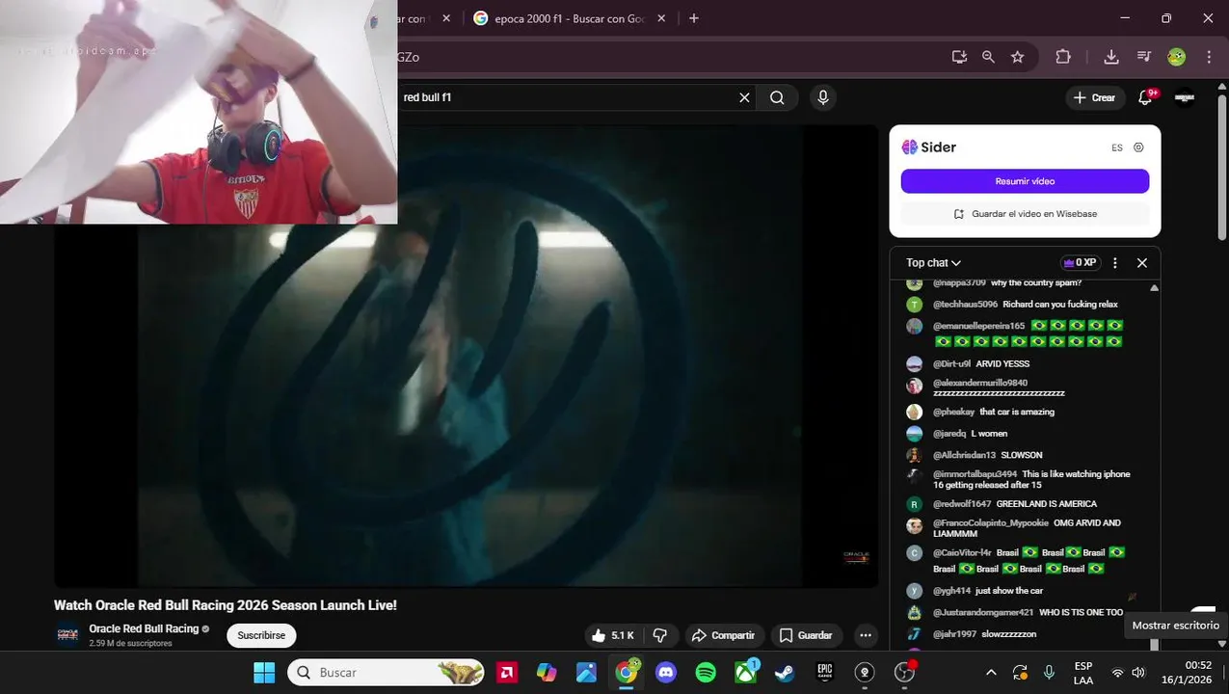The height and width of the screenshot is (694, 1229).
Task: Open Chrome downloads icon
Action: pyautogui.click(x=1111, y=57)
